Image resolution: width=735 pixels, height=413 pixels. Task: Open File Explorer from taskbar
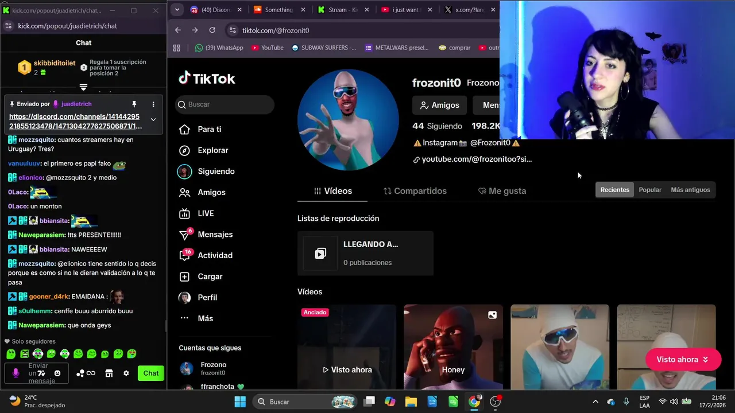pyautogui.click(x=411, y=402)
